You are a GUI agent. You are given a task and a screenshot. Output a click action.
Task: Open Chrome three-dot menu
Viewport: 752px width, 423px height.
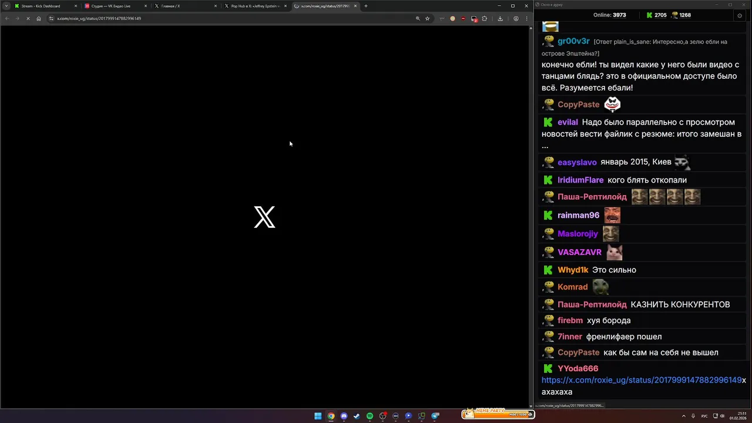[526, 18]
